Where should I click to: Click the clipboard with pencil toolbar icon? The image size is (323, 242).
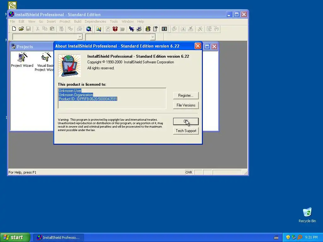pyautogui.click(x=155, y=29)
